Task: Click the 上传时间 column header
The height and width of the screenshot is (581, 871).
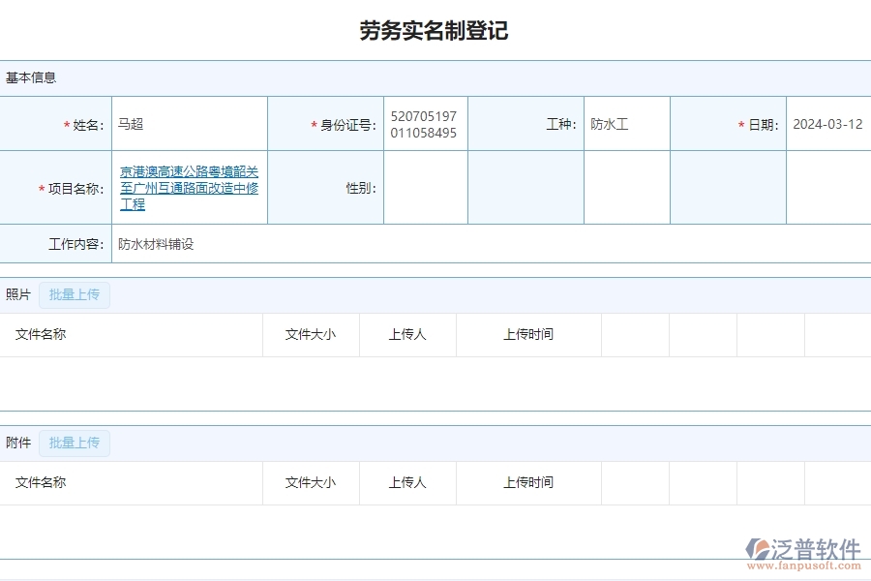Action: (x=528, y=335)
